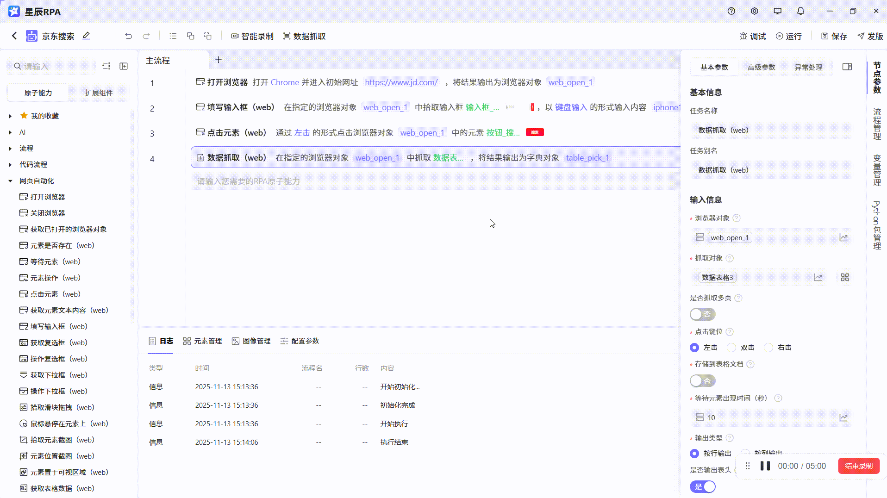Click the component search input field
Image resolution: width=887 pixels, height=498 pixels.
coord(51,66)
